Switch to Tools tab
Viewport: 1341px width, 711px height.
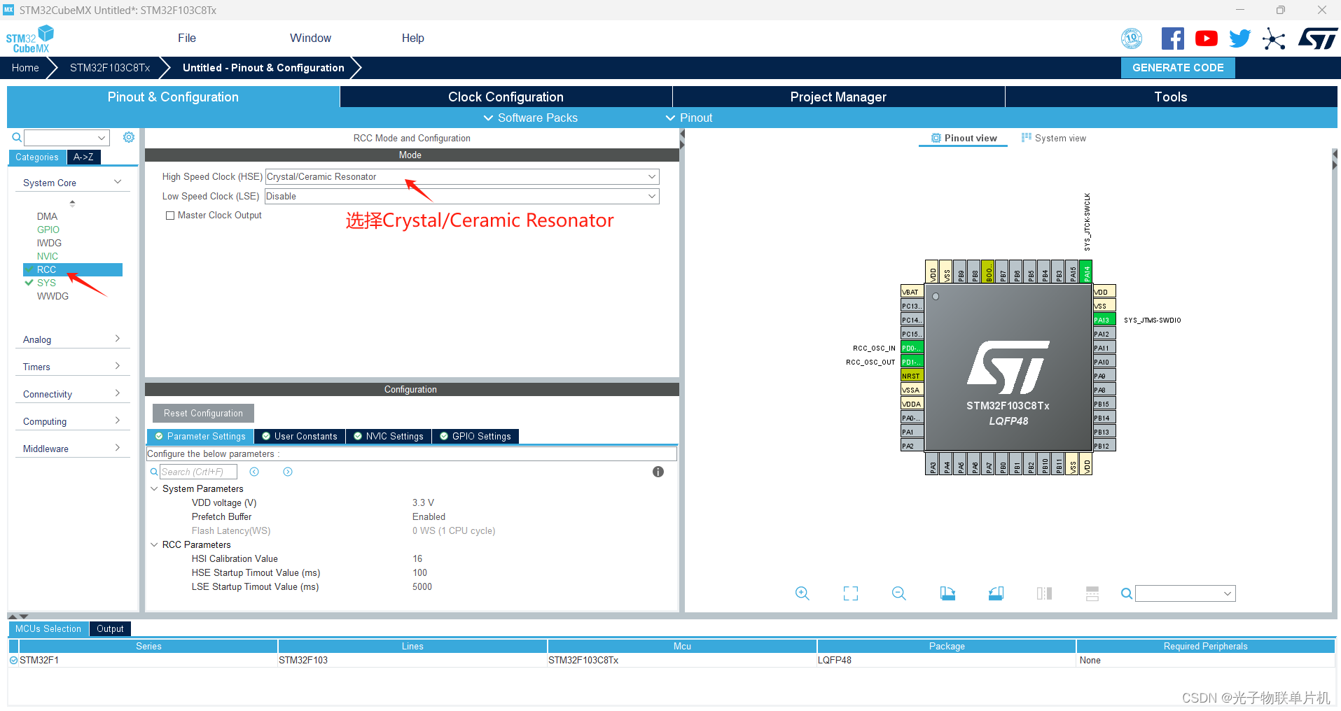coord(1171,97)
